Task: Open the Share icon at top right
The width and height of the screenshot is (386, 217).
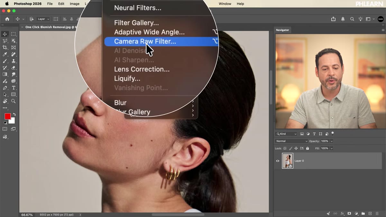Action: point(333,19)
